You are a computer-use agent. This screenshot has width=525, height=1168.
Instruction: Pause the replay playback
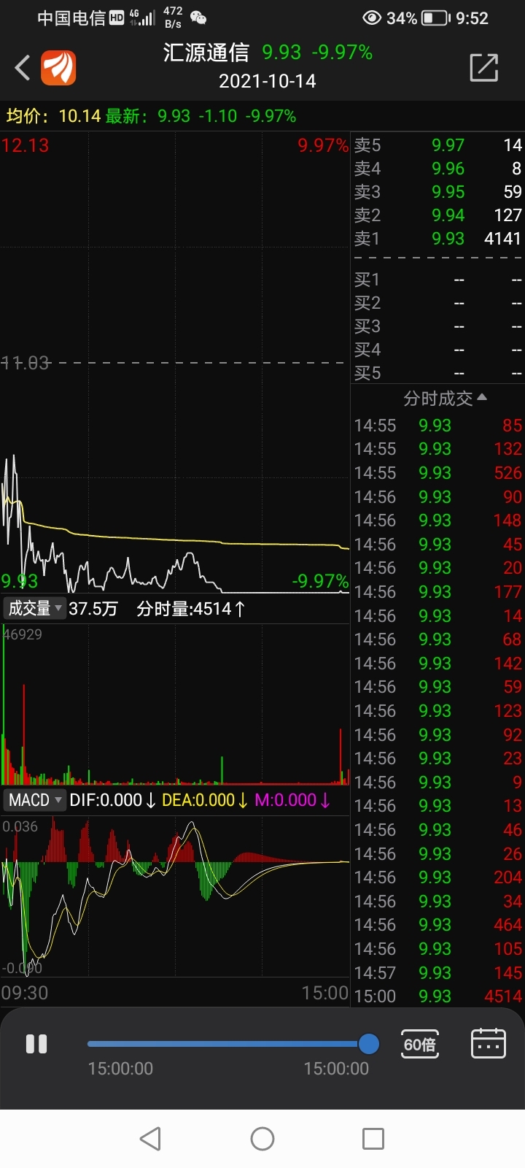coord(36,1044)
